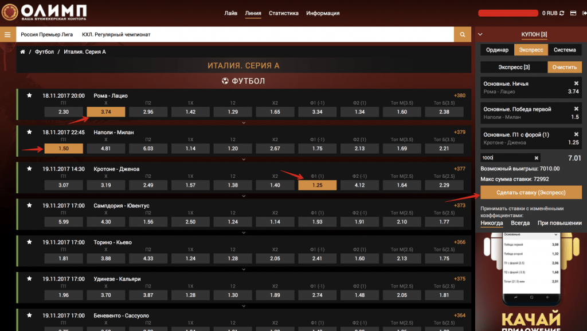
Task: Collapse the Купон panel with the chevron
Action: tap(480, 34)
